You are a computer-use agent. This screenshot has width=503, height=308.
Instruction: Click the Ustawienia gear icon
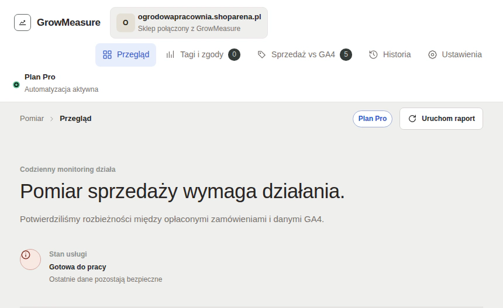click(432, 55)
